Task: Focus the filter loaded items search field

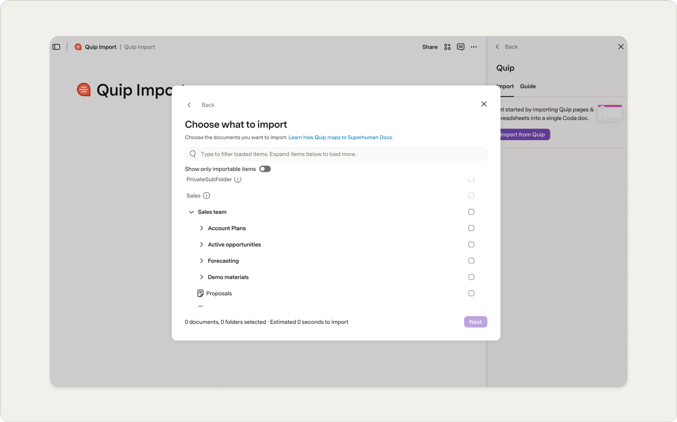Action: click(x=336, y=154)
